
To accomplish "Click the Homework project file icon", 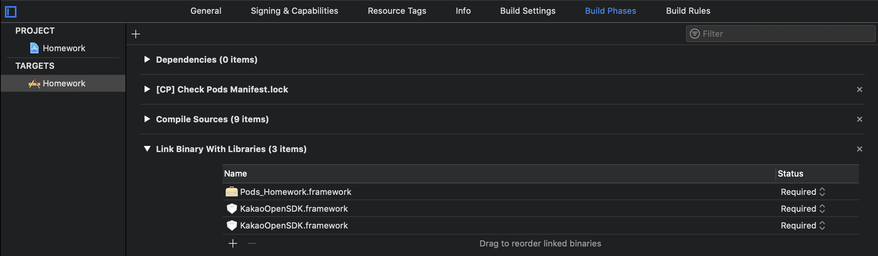I will coord(34,48).
